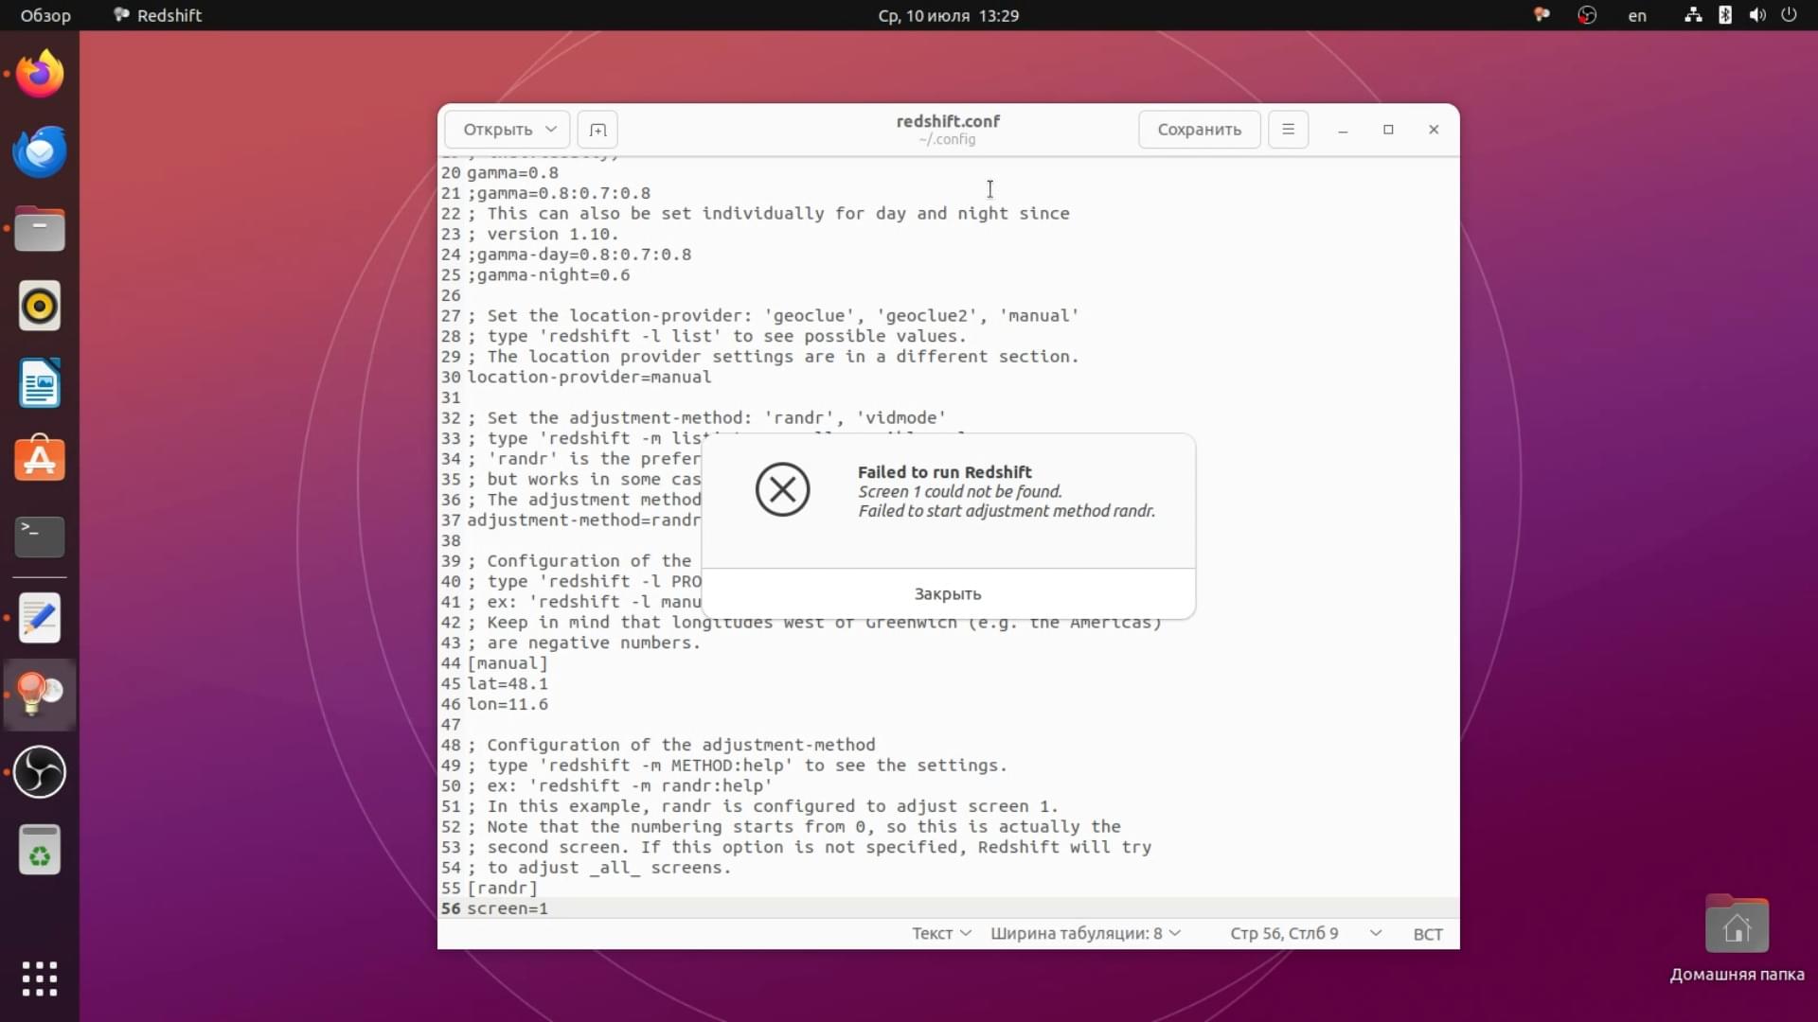1818x1022 pixels.
Task: Click Failed to run Redshift heading
Action: (x=945, y=471)
